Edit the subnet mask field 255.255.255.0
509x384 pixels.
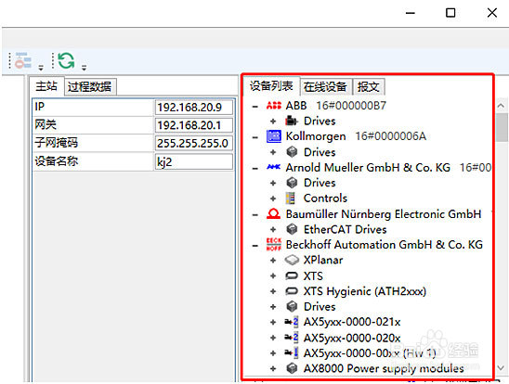tap(194, 143)
